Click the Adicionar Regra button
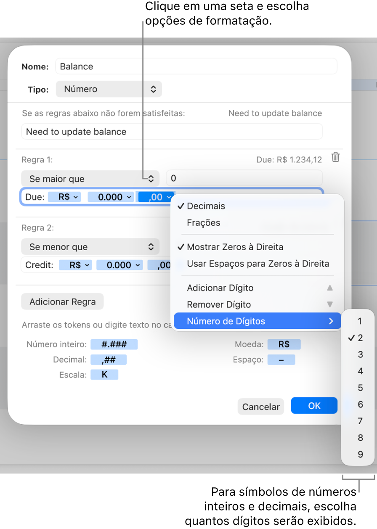 tap(62, 301)
